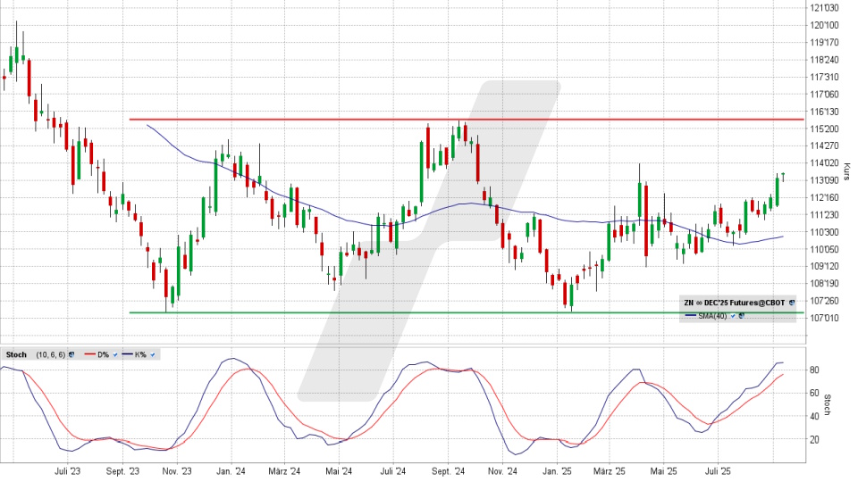The image size is (858, 482).
Task: Click the 113'090 price axis label
Action: pyautogui.click(x=824, y=180)
